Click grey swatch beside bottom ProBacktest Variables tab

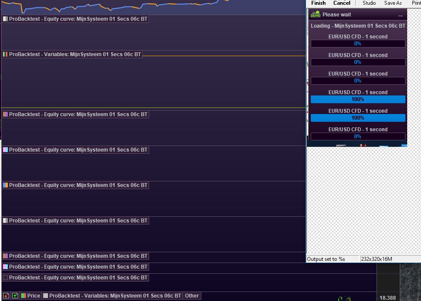[46, 296]
